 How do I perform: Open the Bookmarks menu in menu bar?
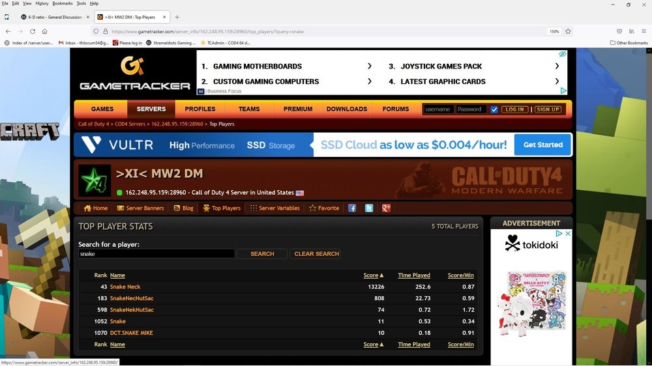point(63,3)
